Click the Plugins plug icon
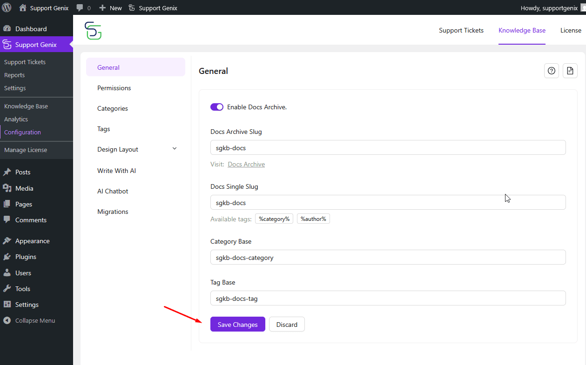Image resolution: width=586 pixels, height=365 pixels. [x=7, y=257]
